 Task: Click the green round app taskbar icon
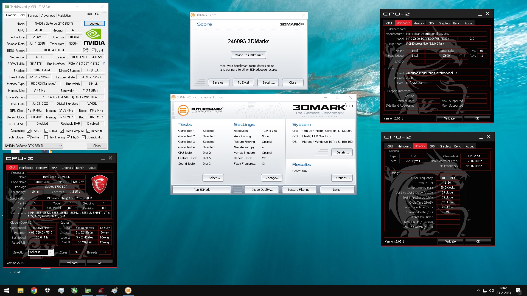[x=74, y=291]
